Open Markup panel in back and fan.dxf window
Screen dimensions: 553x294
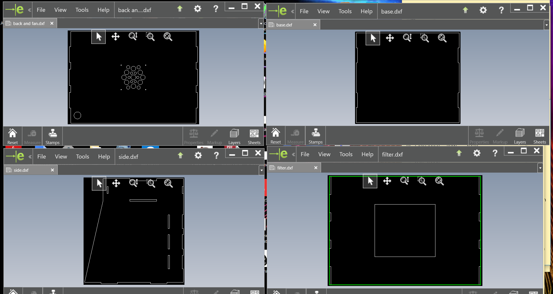pos(214,136)
